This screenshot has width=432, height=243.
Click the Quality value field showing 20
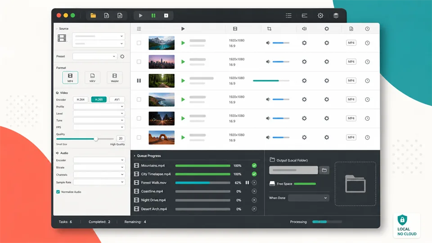pyautogui.click(x=121, y=138)
